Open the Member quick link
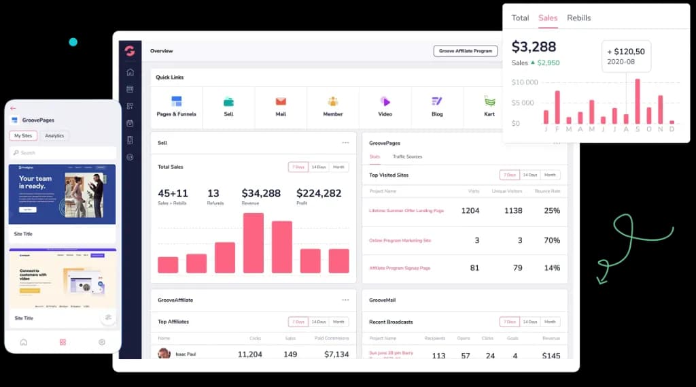This screenshot has width=696, height=387. pos(333,107)
